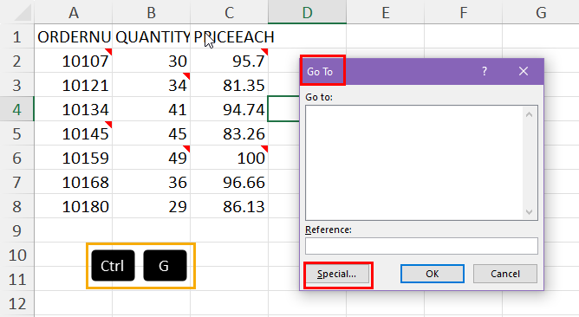Select row 7 header
Image resolution: width=579 pixels, height=317 pixels.
pos(17,182)
